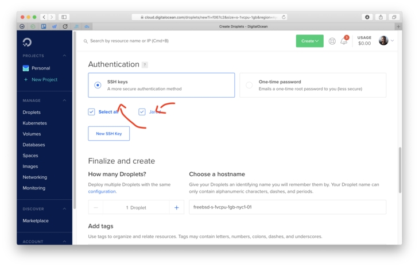The image size is (419, 267).
Task: Click the help/support icon in header
Action: pos(332,41)
